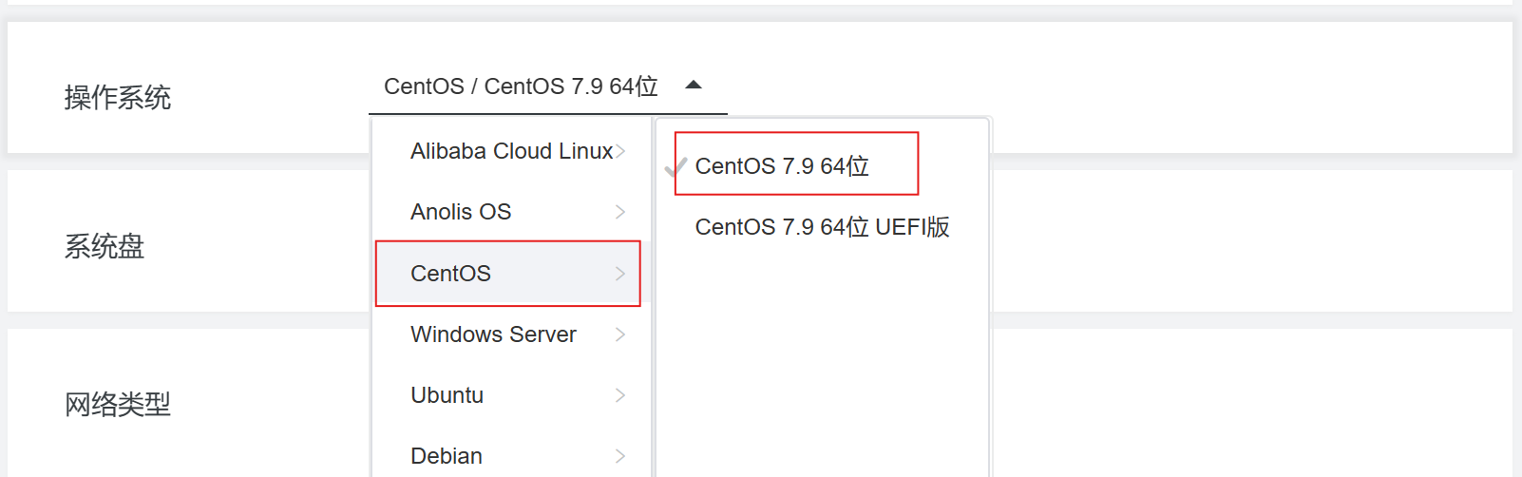Collapse the operating system dropdown arrow
The image size is (1522, 477).
[x=694, y=86]
